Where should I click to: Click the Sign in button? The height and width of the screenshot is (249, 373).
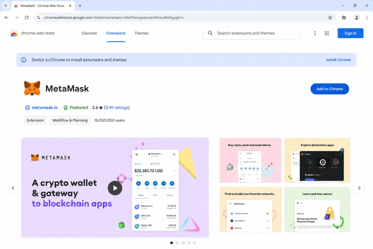coord(350,33)
